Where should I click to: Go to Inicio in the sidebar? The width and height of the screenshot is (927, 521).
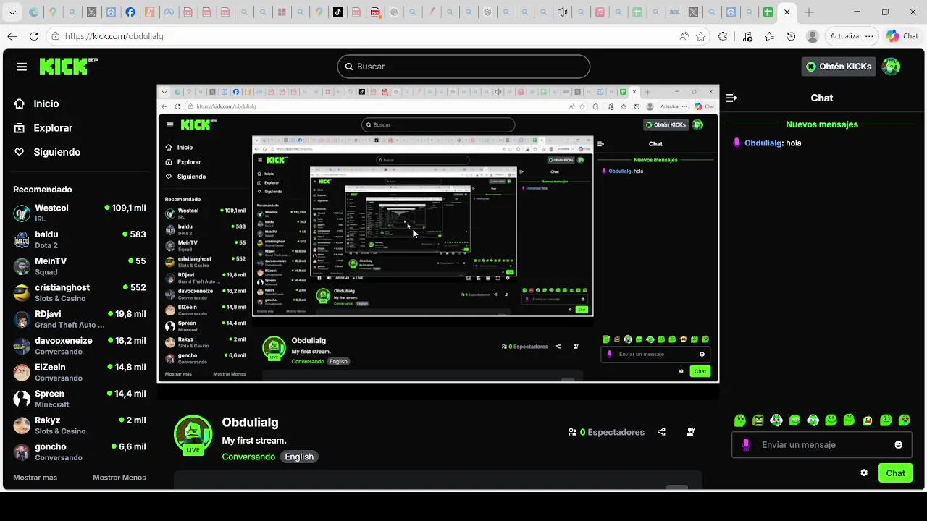46,103
